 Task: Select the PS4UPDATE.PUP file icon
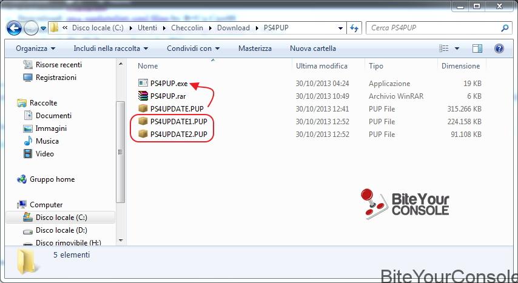coord(143,108)
